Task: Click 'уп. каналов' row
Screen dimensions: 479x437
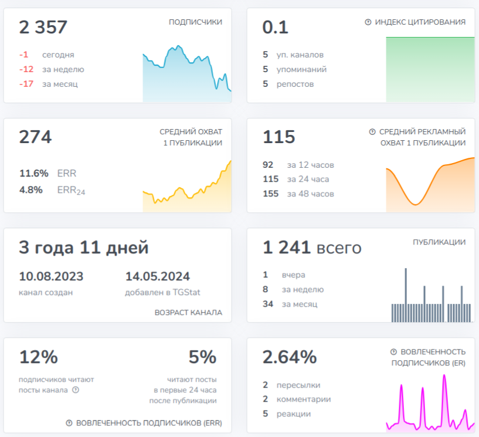Action: coord(293,55)
